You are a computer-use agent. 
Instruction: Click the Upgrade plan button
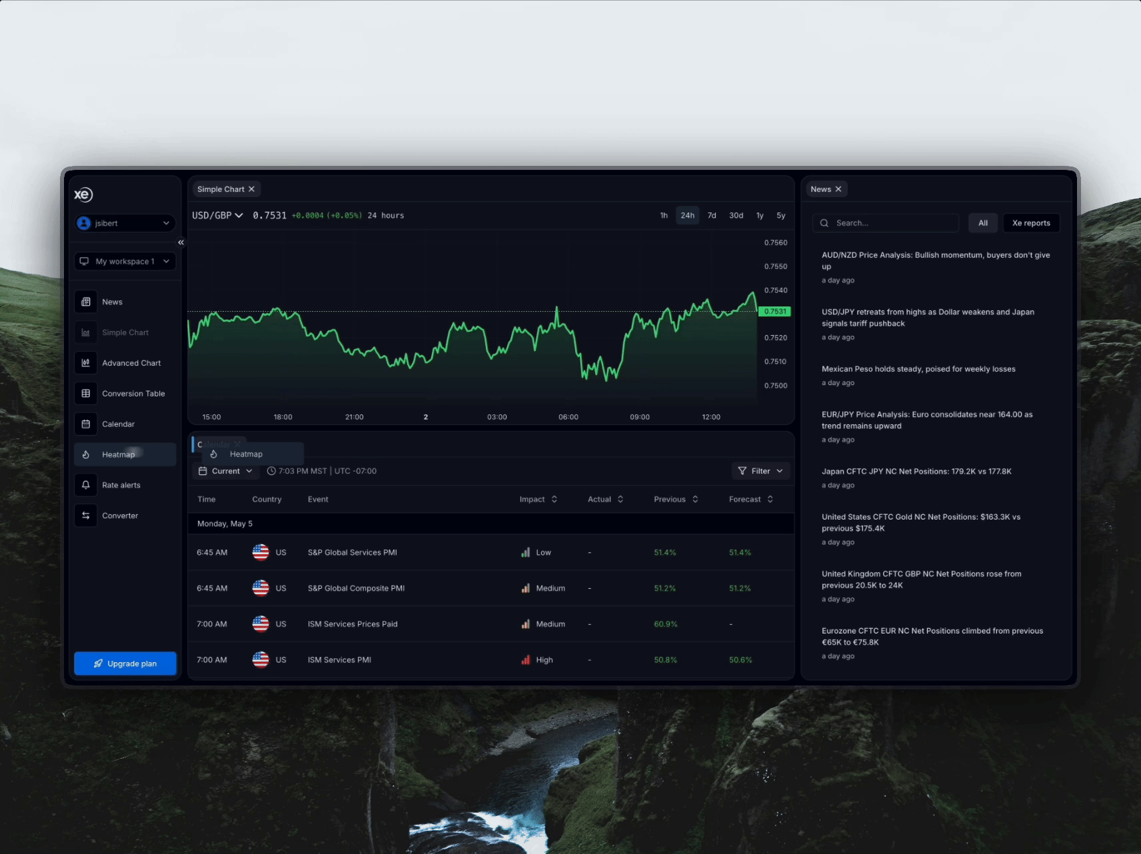pos(125,663)
